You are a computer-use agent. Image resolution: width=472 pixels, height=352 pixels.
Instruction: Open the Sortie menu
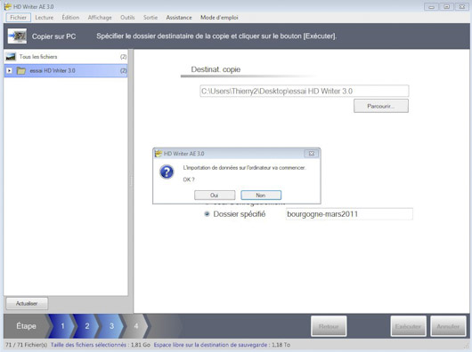[151, 18]
